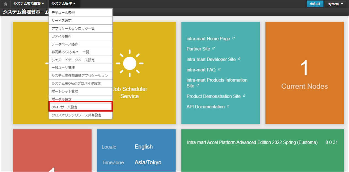Click the blue default tenant button
Image resolution: width=349 pixels, height=172 pixels.
pos(315,4)
